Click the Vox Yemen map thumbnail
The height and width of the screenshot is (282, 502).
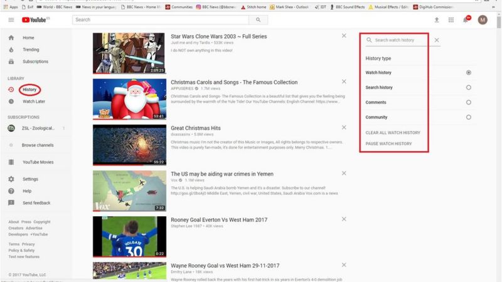[129, 191]
